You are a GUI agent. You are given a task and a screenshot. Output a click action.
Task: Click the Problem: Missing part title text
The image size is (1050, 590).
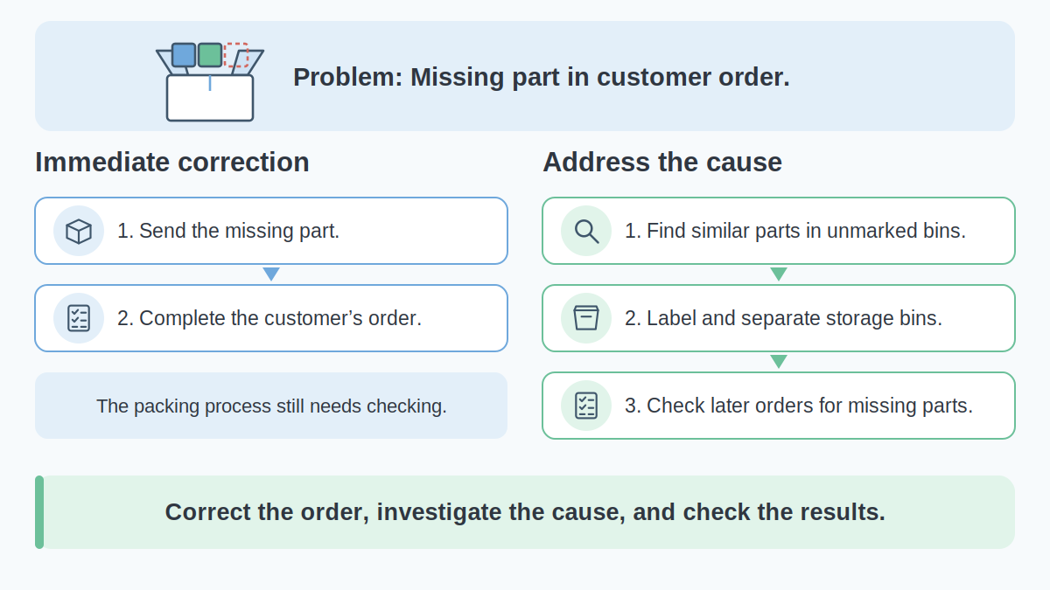[x=542, y=77]
